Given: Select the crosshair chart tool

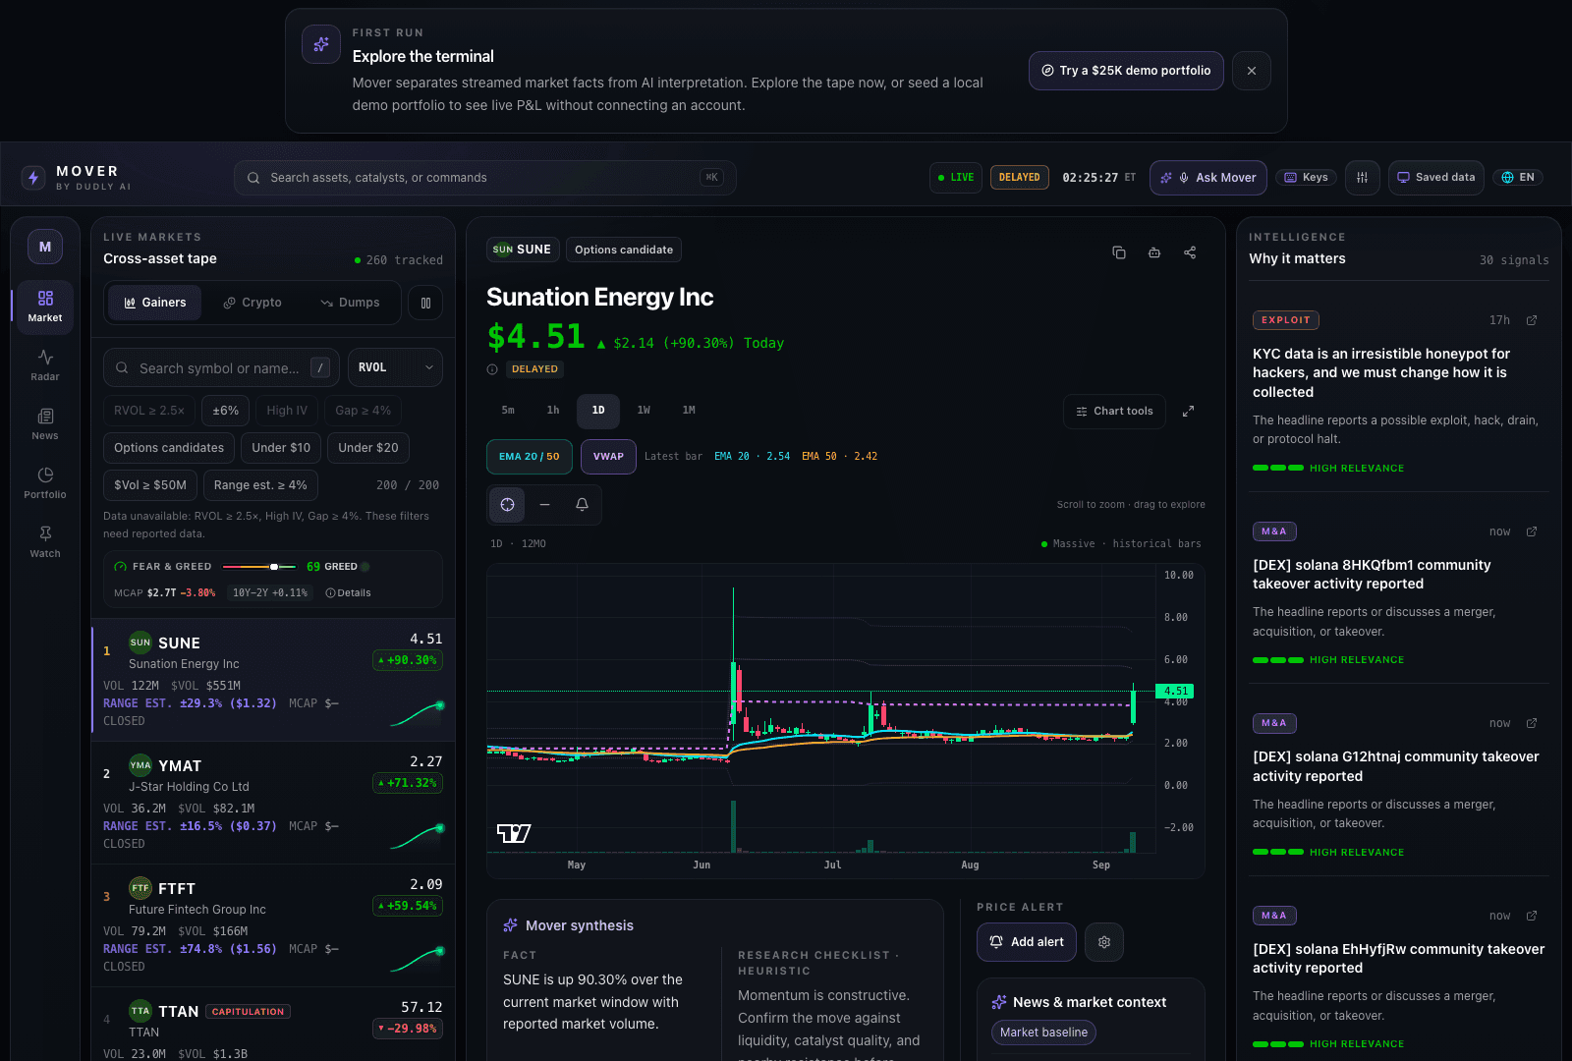Looking at the screenshot, I should 507,505.
